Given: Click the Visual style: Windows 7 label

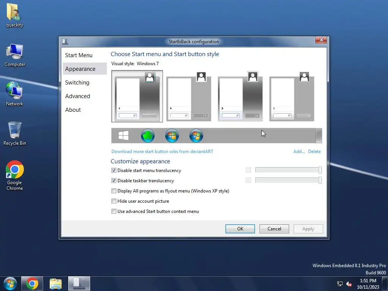Looking at the screenshot, I should (135, 64).
